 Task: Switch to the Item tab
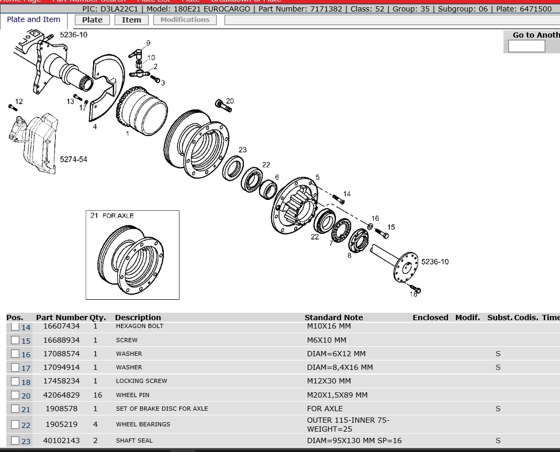(131, 20)
